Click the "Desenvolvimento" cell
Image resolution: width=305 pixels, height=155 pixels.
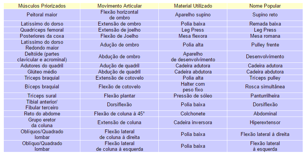point(265,56)
